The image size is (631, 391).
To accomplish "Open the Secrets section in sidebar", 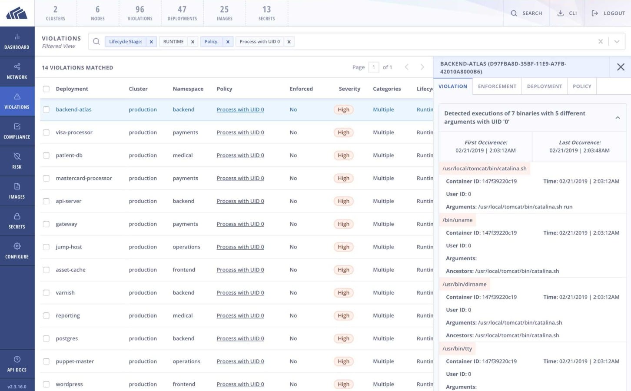I will 17,221.
